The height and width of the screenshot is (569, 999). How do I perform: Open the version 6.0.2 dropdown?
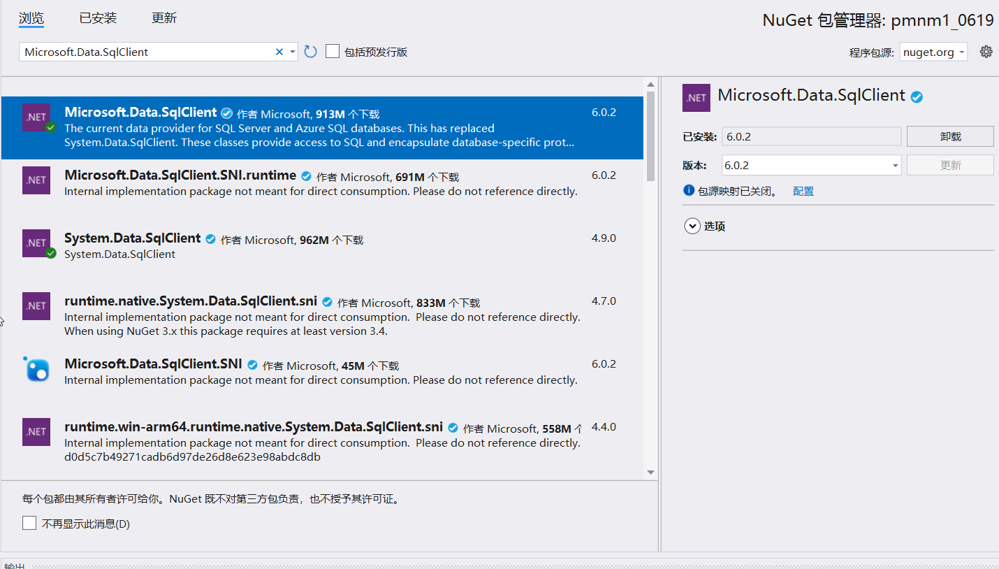coord(811,165)
